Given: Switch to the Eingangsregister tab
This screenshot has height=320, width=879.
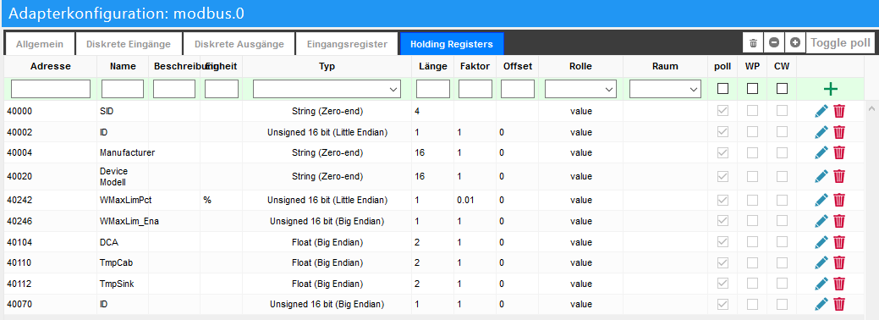Looking at the screenshot, I should point(347,44).
